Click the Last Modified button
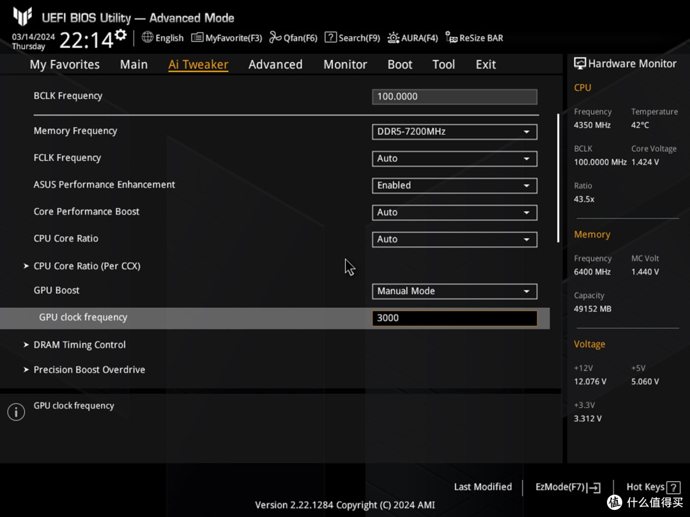 pyautogui.click(x=482, y=487)
